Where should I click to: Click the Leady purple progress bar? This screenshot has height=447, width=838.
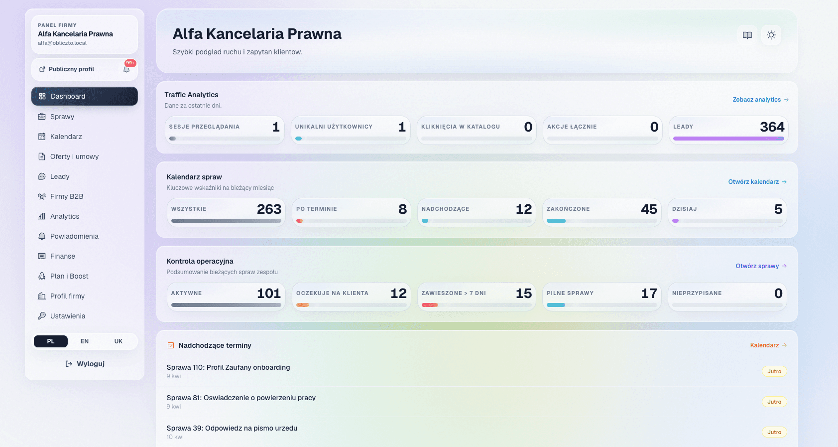(728, 139)
